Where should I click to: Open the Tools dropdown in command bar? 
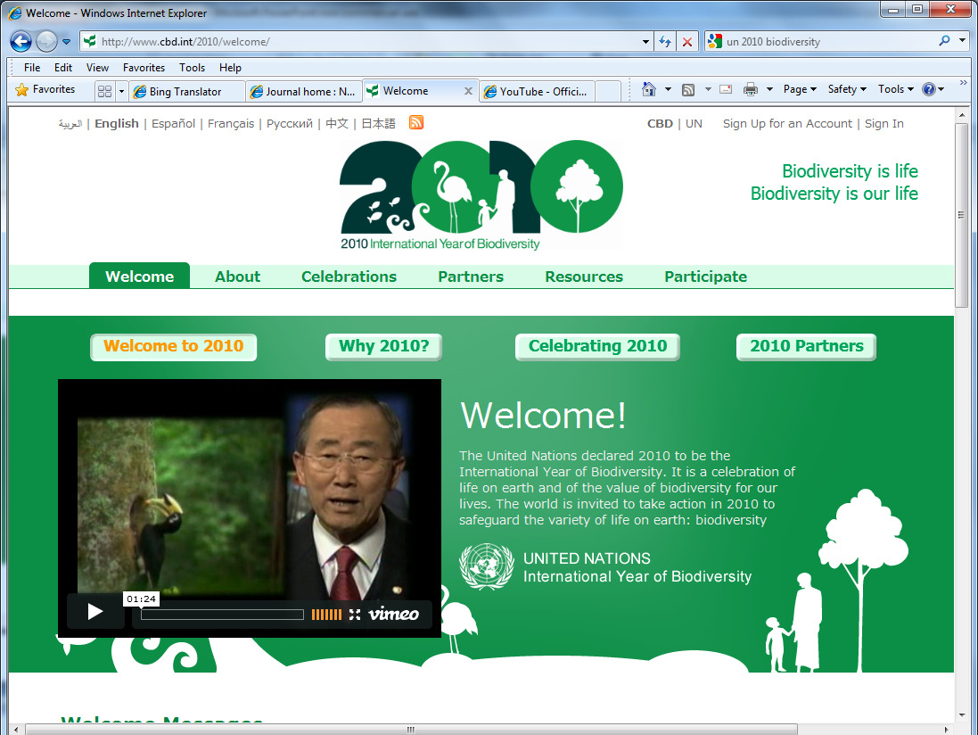pos(896,89)
